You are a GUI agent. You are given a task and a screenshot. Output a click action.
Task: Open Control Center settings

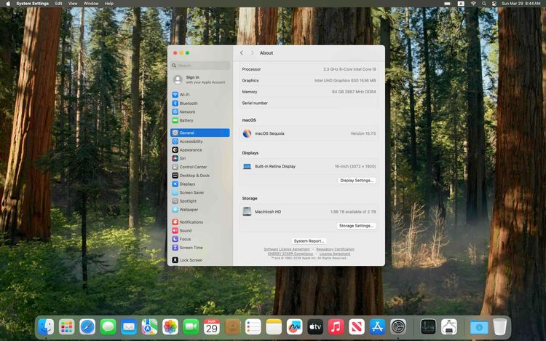200,167
